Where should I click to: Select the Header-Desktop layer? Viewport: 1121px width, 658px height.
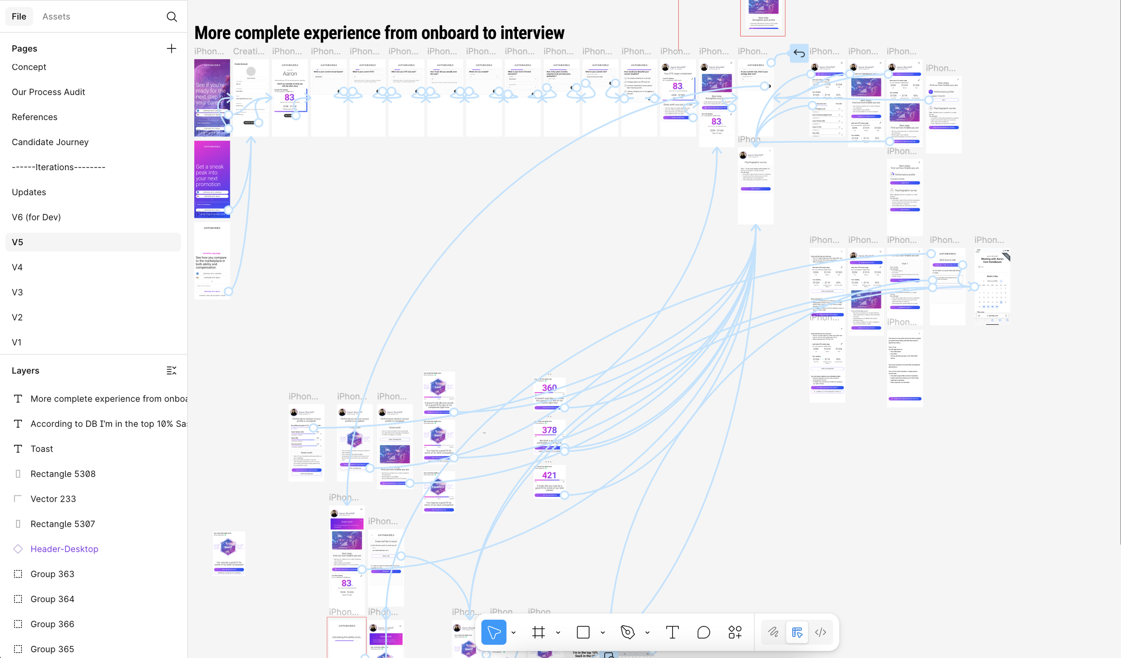(64, 549)
